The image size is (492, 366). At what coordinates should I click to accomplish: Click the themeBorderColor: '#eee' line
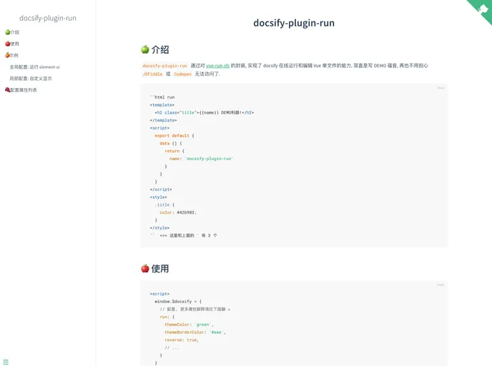tap(195, 332)
